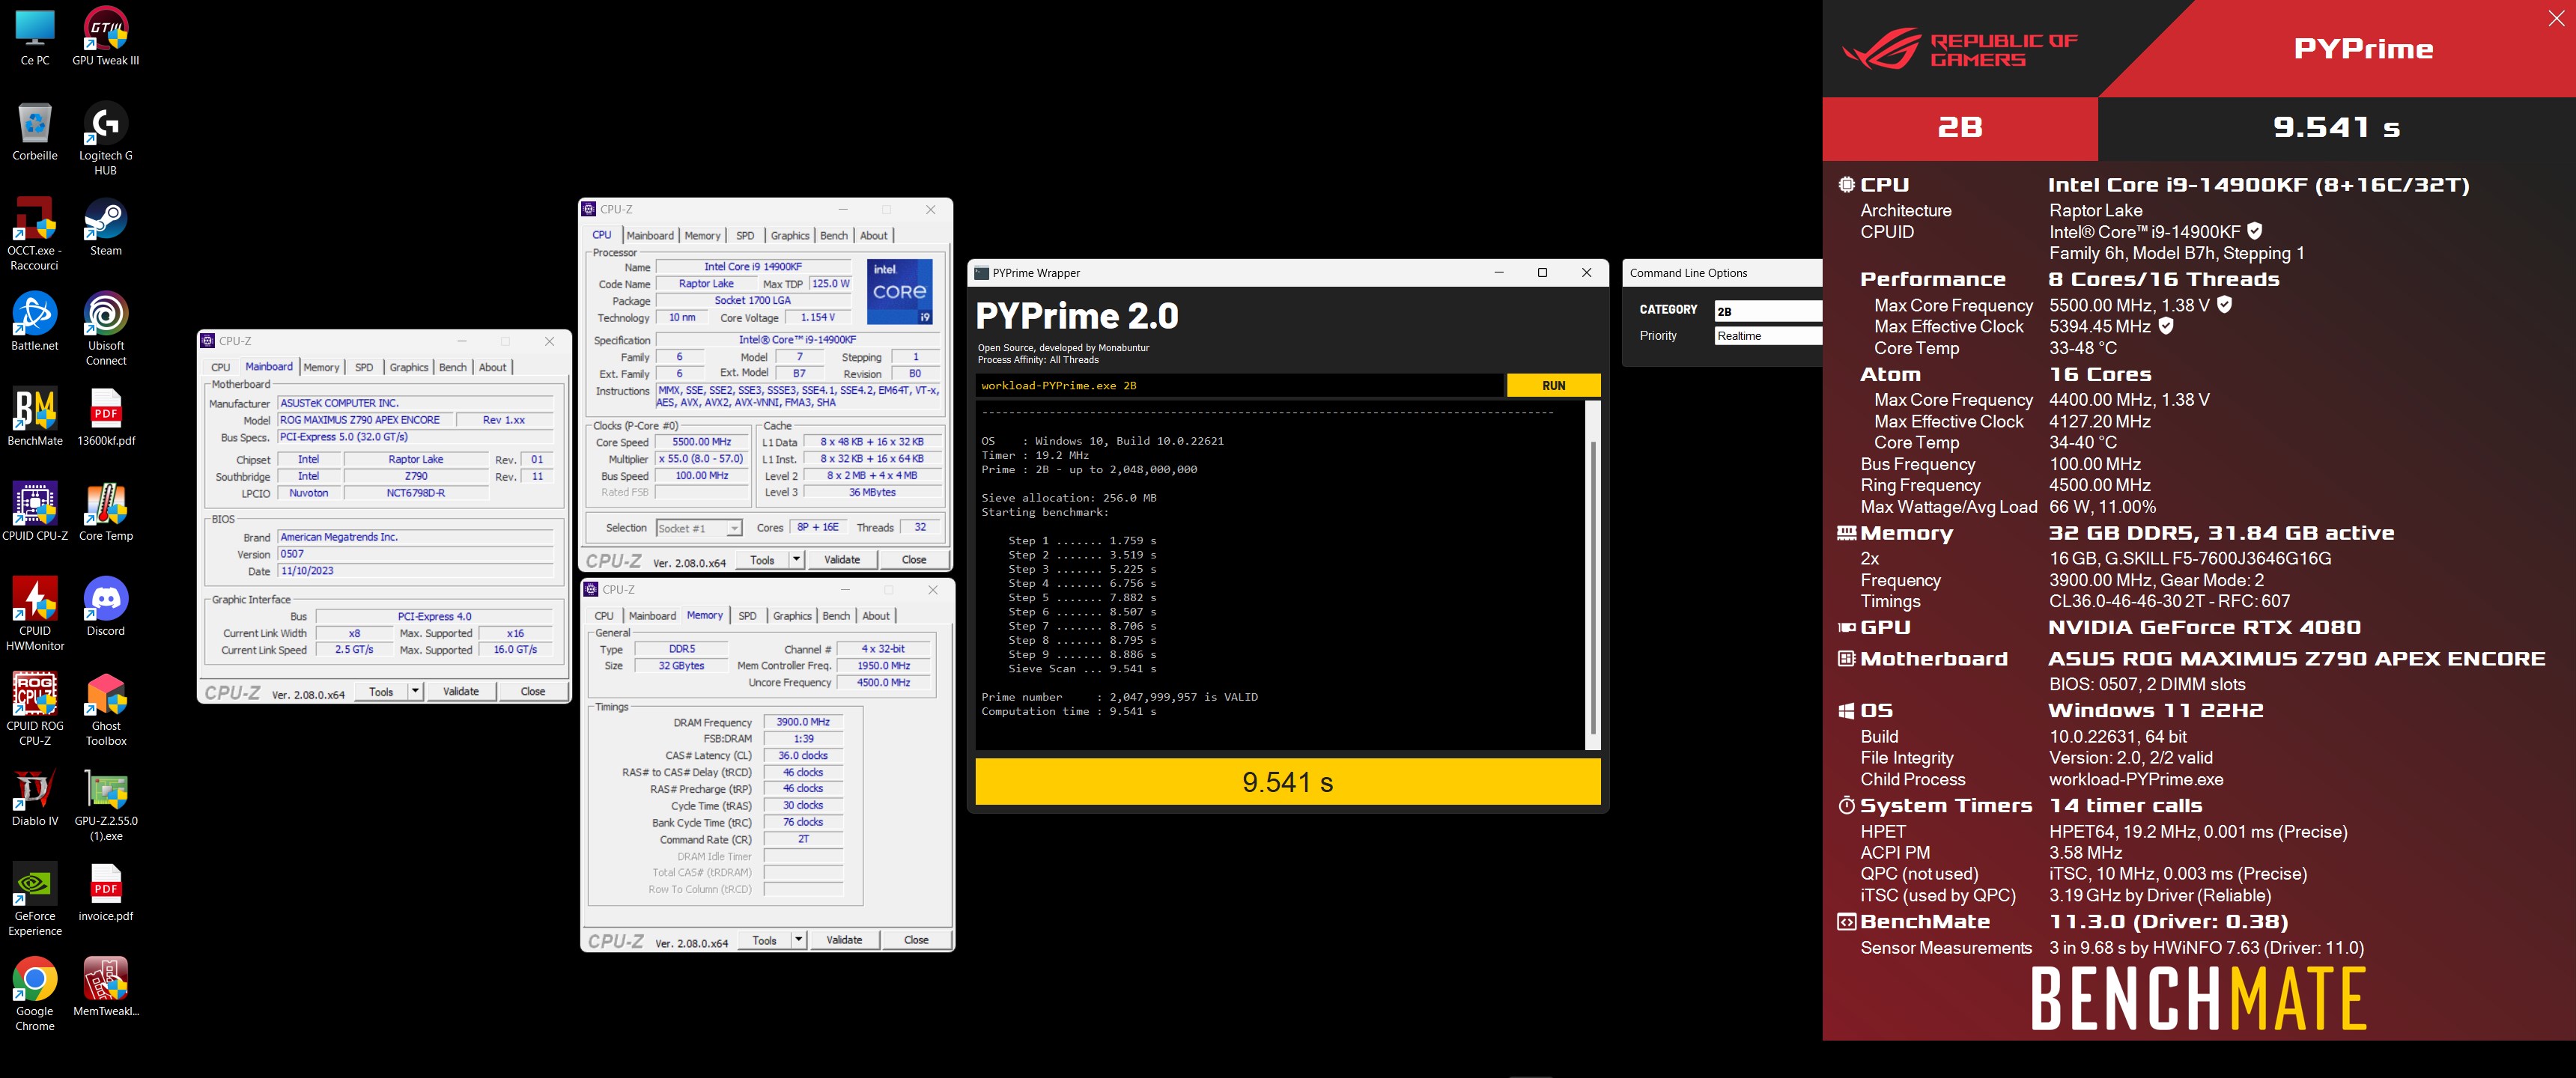Click the Command Line Options title

click(1688, 273)
